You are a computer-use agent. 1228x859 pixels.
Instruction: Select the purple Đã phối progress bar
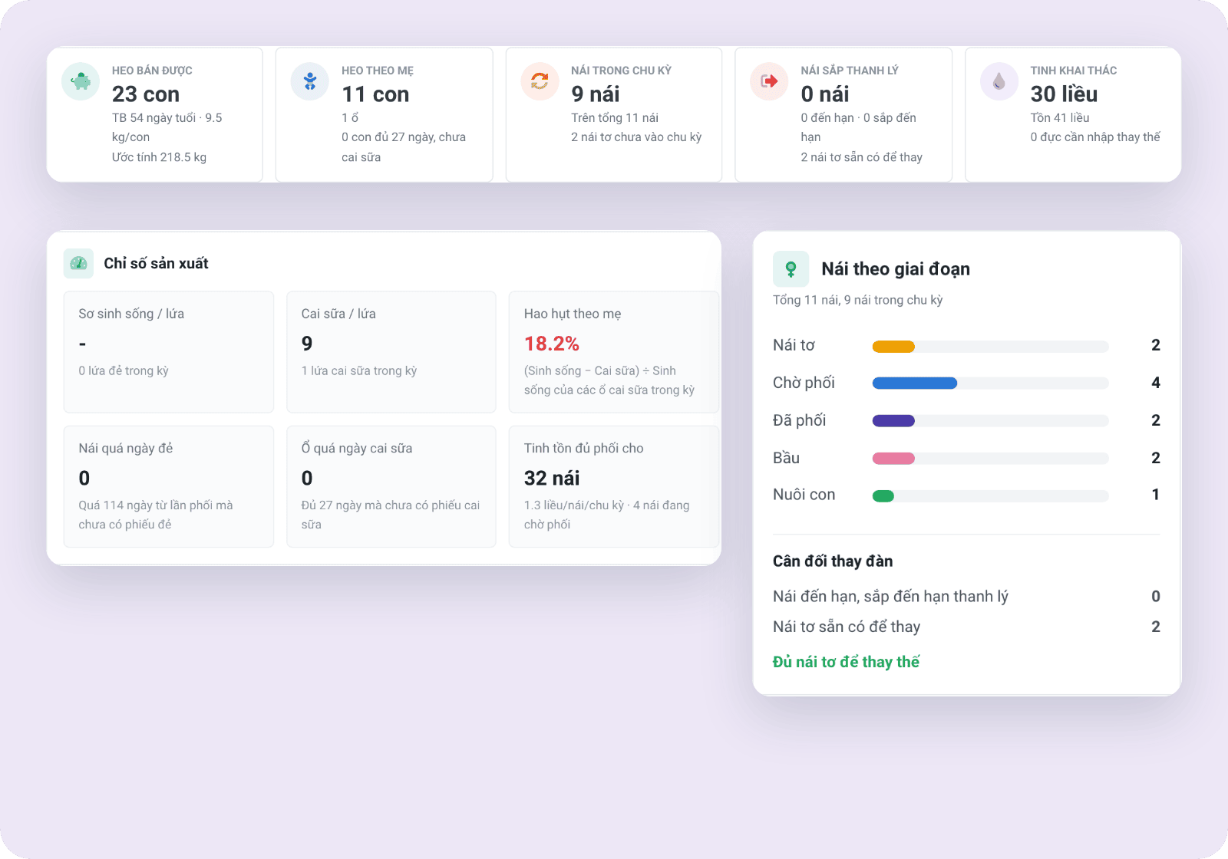click(893, 421)
